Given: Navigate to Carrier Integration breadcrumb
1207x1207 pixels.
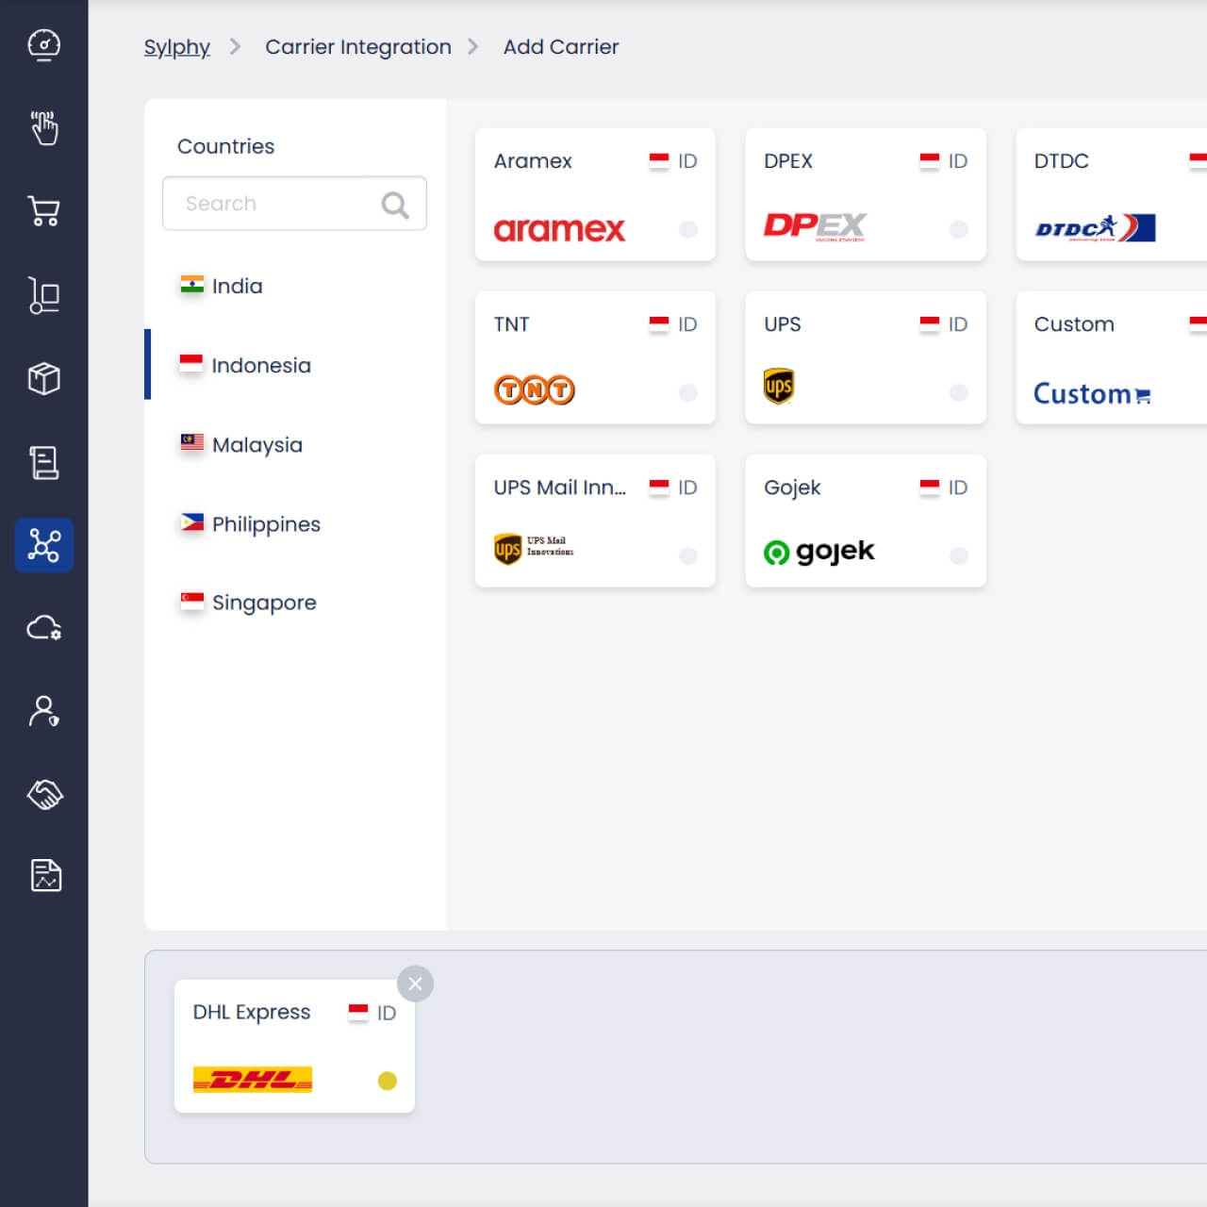Looking at the screenshot, I should click(x=357, y=47).
